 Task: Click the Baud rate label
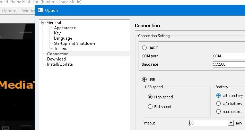pos(150,64)
